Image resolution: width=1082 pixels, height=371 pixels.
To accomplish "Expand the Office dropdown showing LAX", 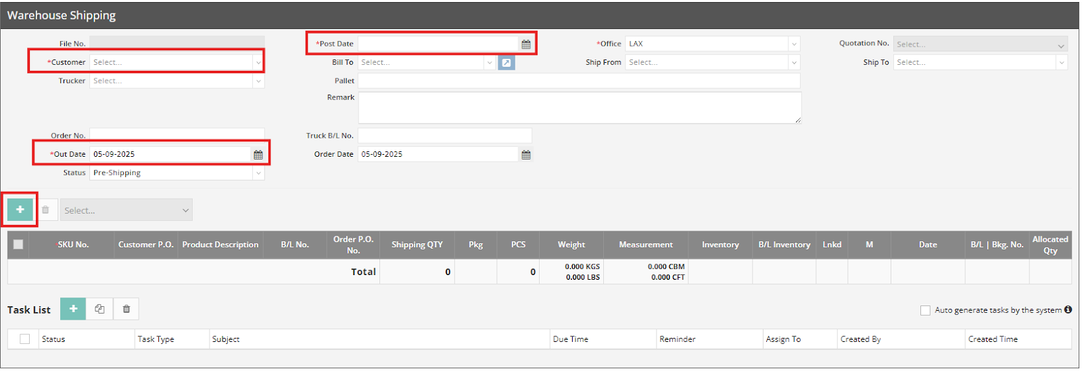I will pos(712,44).
